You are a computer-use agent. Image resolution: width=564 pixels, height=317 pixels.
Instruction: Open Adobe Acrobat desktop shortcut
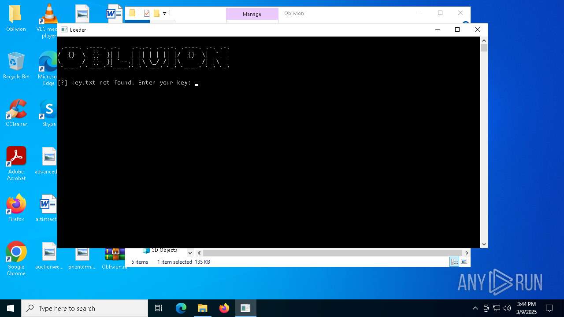point(16,163)
